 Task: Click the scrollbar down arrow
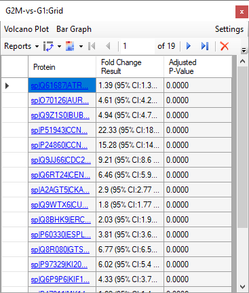(243, 287)
